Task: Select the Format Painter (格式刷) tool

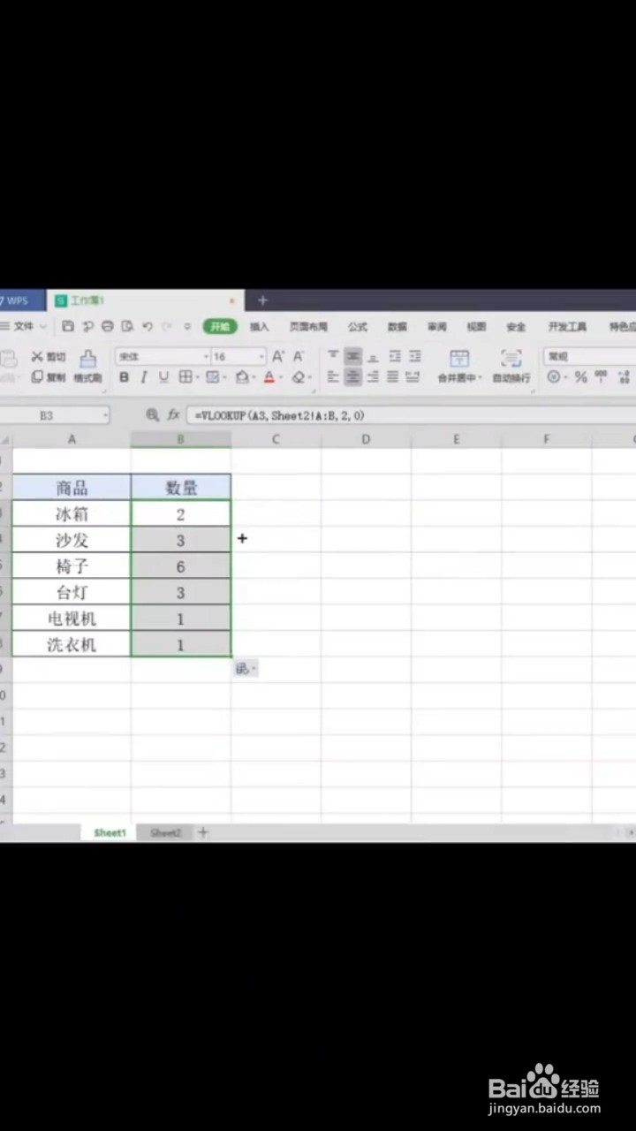Action: (87, 366)
